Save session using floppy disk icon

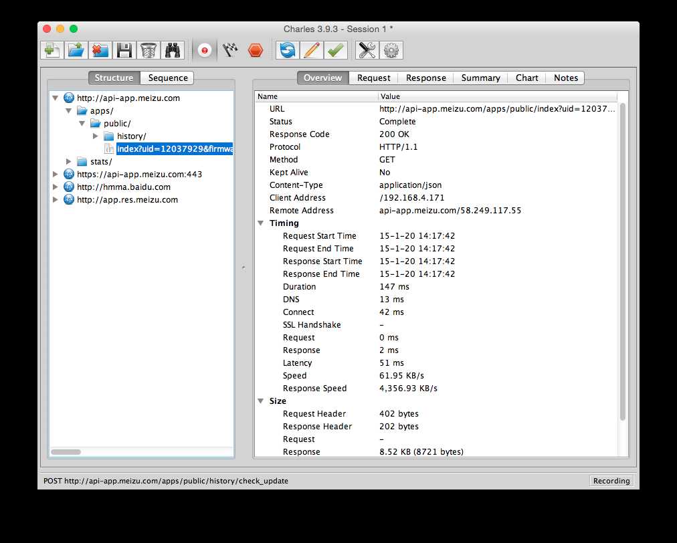point(124,50)
